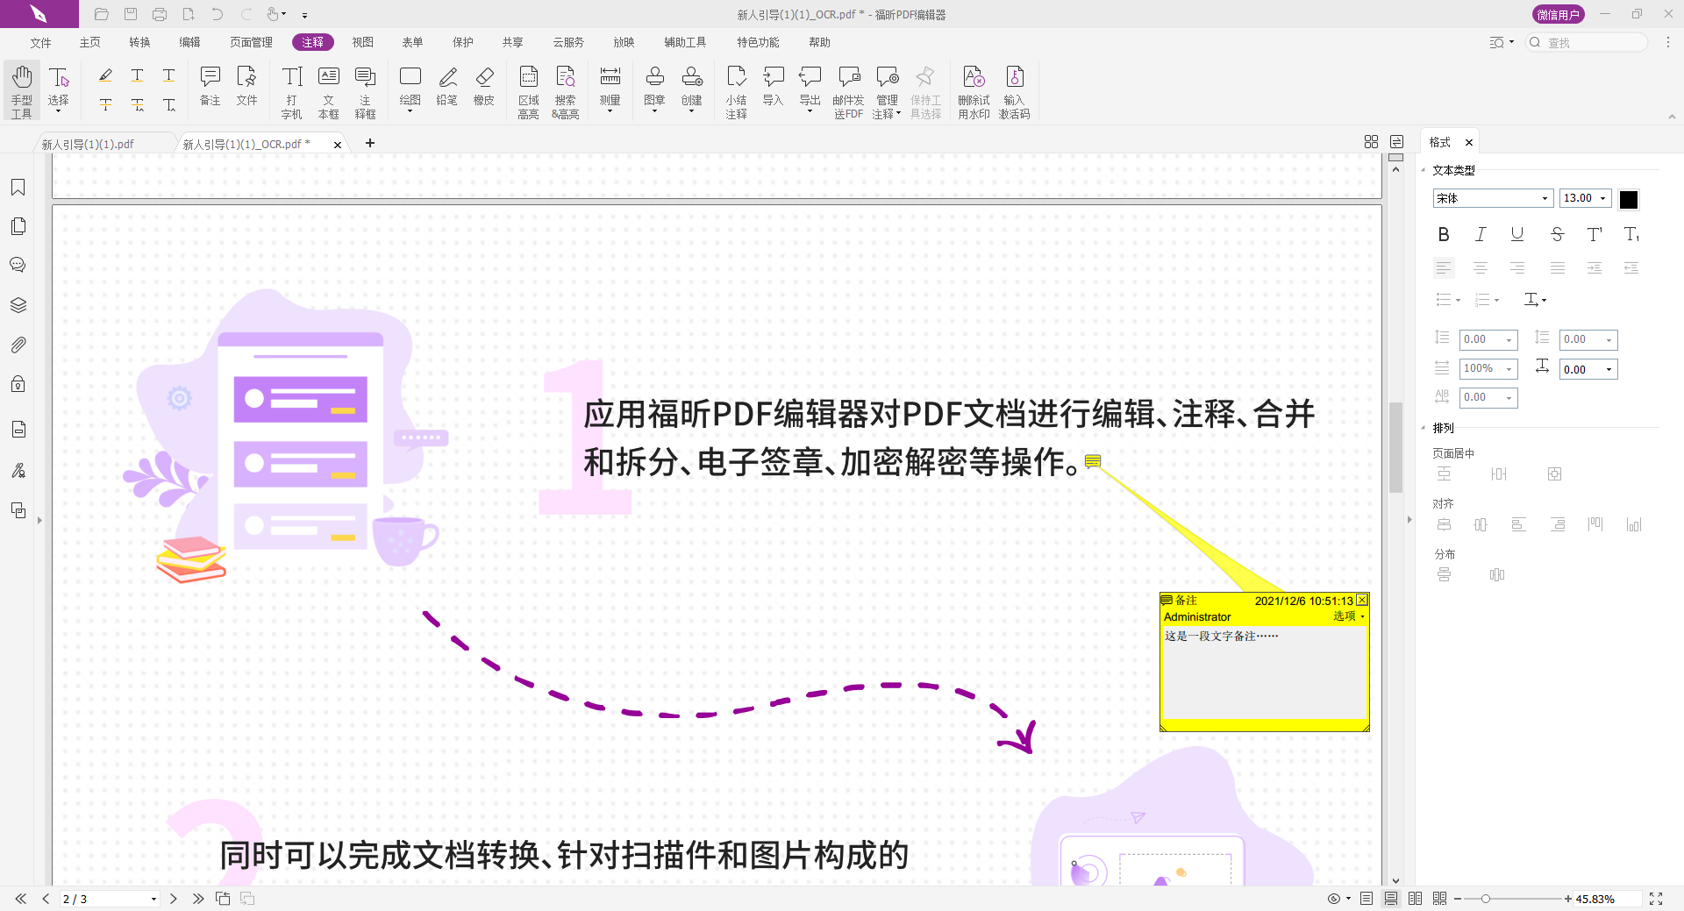Open the 选项 dropdown in the yellow note popup
This screenshot has height=911, width=1684.
1348,616
